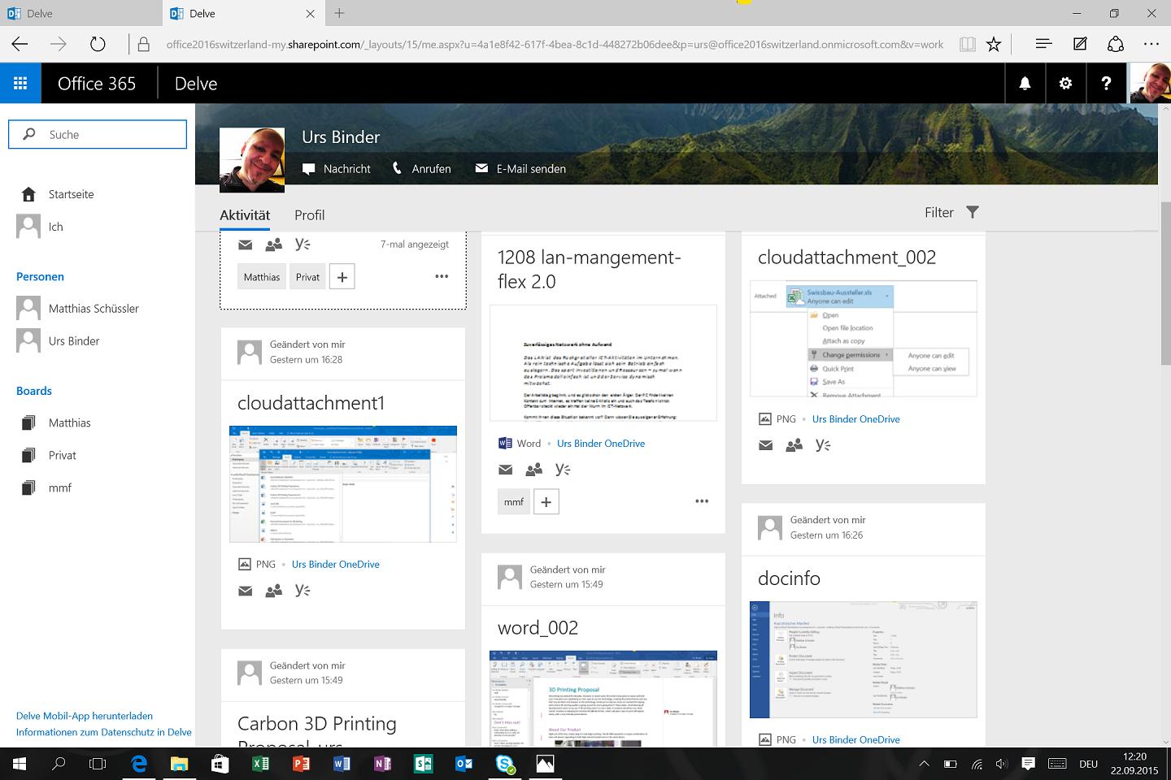Image resolution: width=1171 pixels, height=780 pixels.
Task: Open the word_002 preview thumbnail
Action: [x=603, y=699]
